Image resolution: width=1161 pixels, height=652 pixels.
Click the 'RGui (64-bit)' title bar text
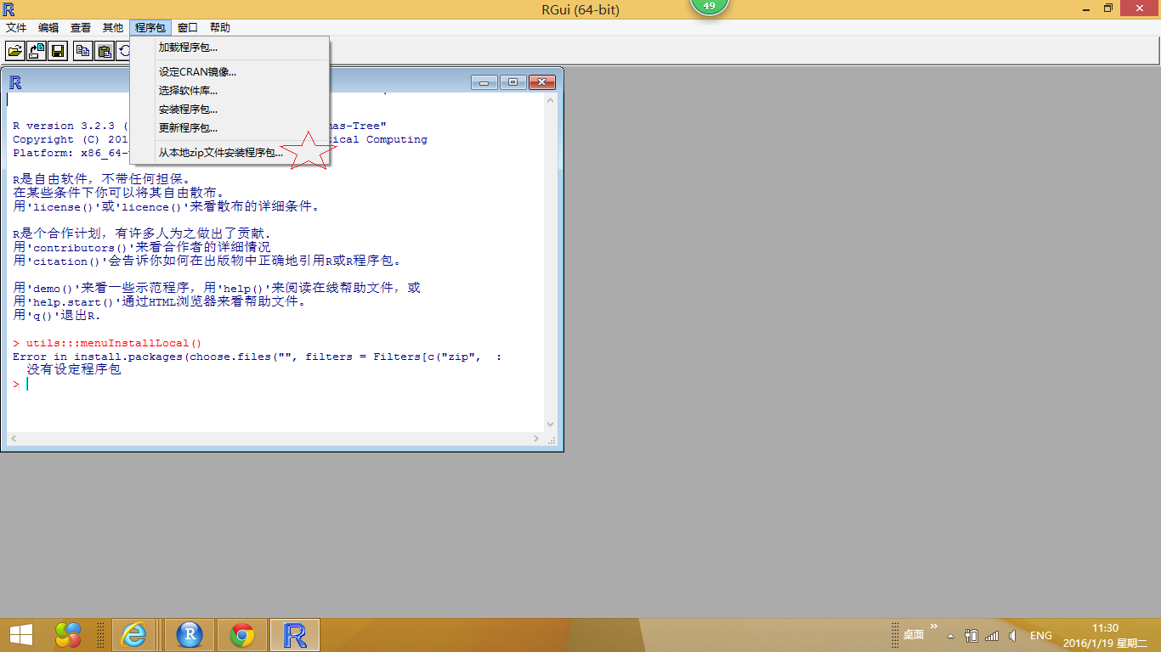(580, 9)
